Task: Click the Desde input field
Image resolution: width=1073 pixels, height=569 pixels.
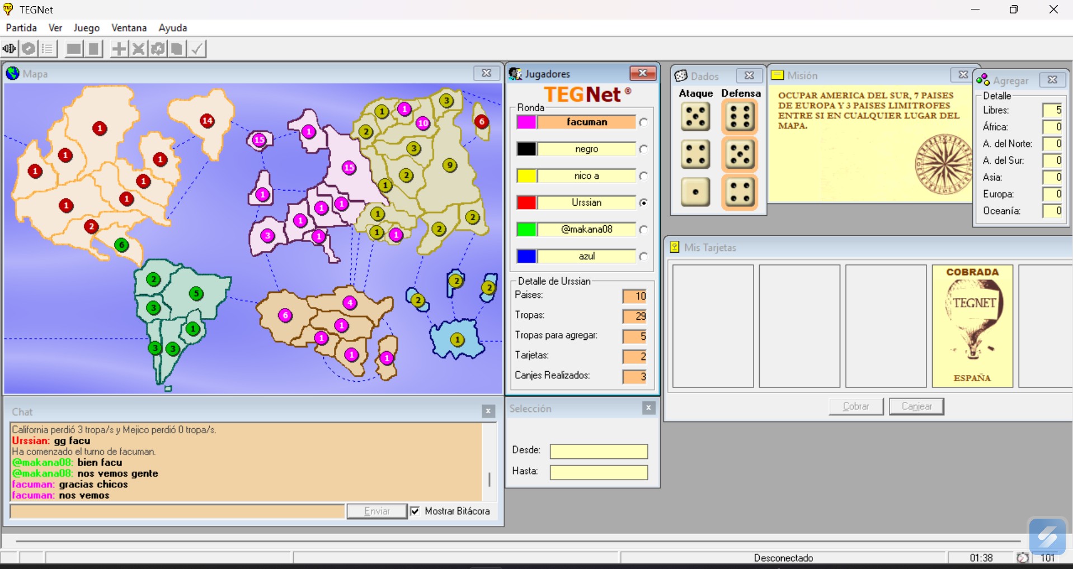Action: point(599,451)
